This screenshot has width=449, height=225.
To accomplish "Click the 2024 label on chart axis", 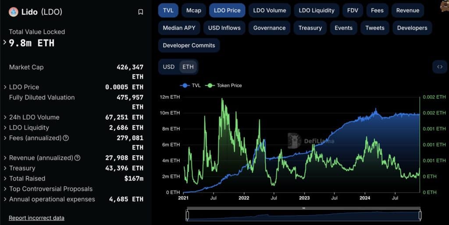I will point(365,198).
